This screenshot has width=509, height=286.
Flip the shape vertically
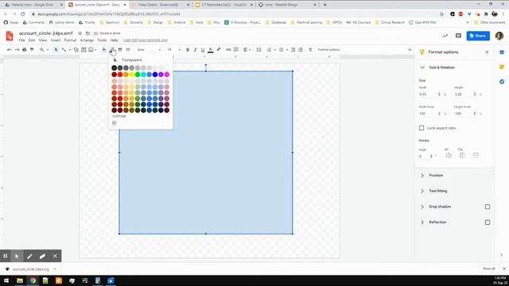(x=476, y=156)
